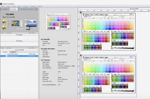The width and height of the screenshot is (150, 99).
Task: Click the RIP Status section header
Action: [x=19, y=41]
